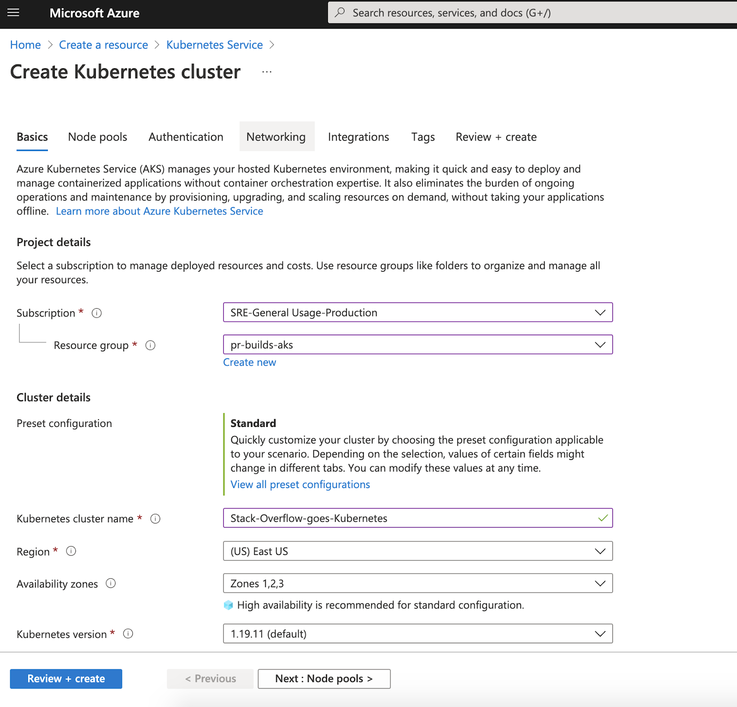Image resolution: width=737 pixels, height=707 pixels.
Task: Click the Cluster details heading
Action: click(x=53, y=397)
